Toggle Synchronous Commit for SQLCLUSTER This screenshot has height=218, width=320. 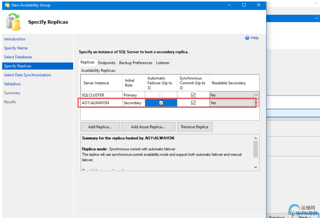(193, 95)
